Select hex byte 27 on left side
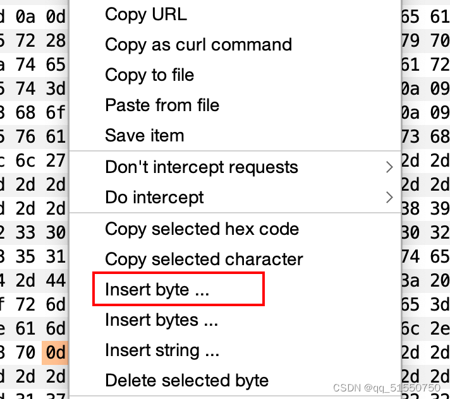Screen dimensions: 450x399 (x=56, y=160)
